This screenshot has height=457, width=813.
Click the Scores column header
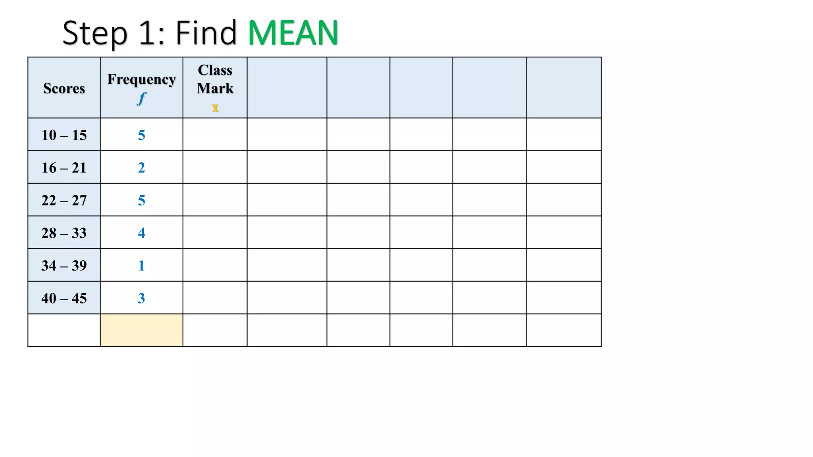click(x=64, y=88)
